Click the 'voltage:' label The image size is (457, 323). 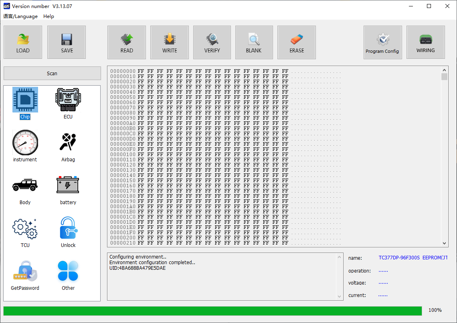pos(357,283)
